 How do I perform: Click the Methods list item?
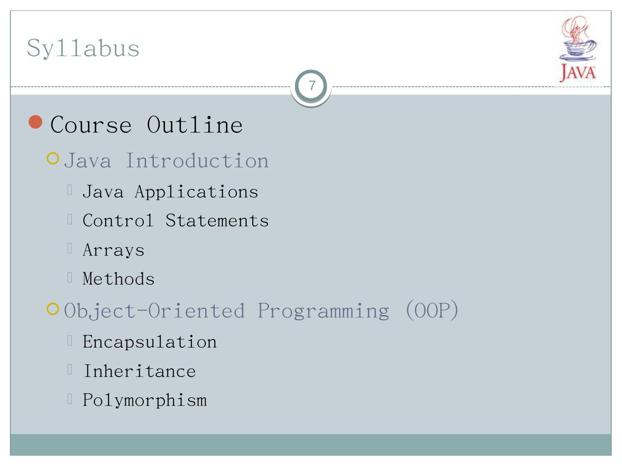point(118,279)
